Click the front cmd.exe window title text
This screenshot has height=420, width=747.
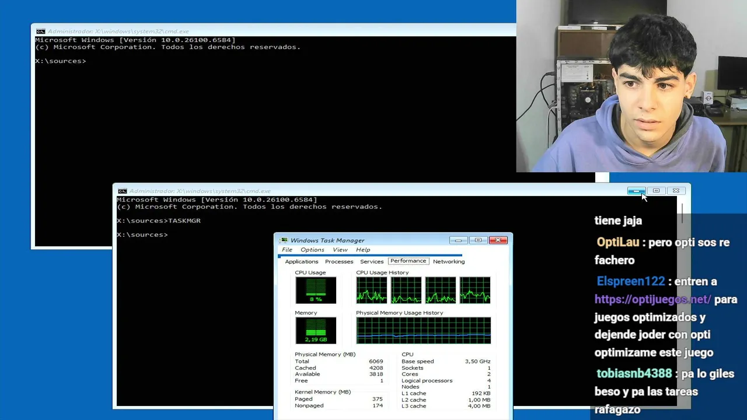coord(200,191)
